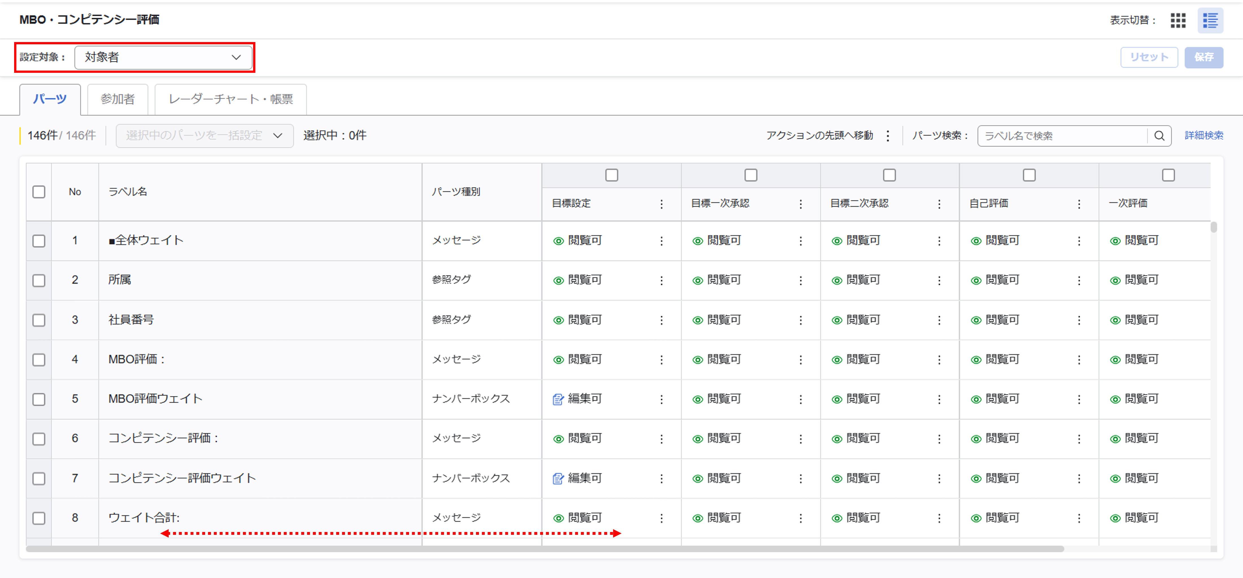Expand 選択中のパーツを一括設定 dropdown
Screen dimensions: 1243x578
click(x=204, y=136)
